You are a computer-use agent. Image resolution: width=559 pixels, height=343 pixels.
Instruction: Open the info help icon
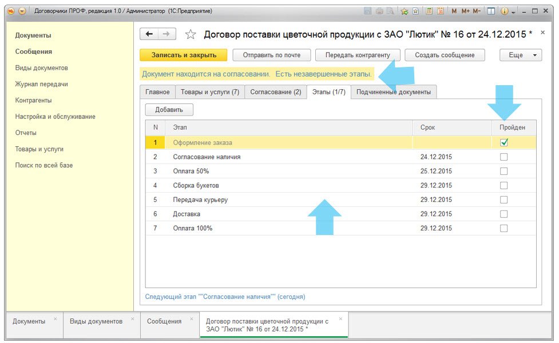click(504, 11)
